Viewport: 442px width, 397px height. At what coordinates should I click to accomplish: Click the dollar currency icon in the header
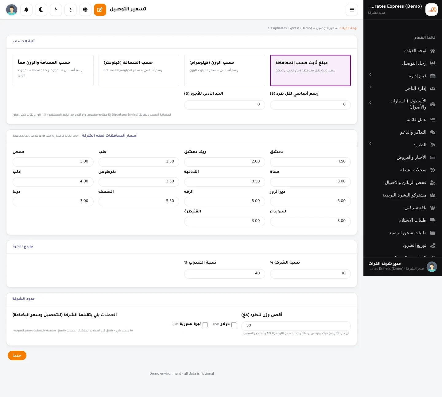coord(56,10)
